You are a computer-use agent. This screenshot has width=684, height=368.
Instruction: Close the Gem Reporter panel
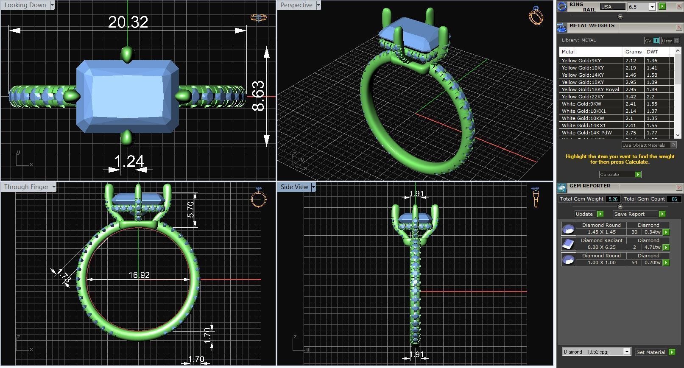(679, 187)
